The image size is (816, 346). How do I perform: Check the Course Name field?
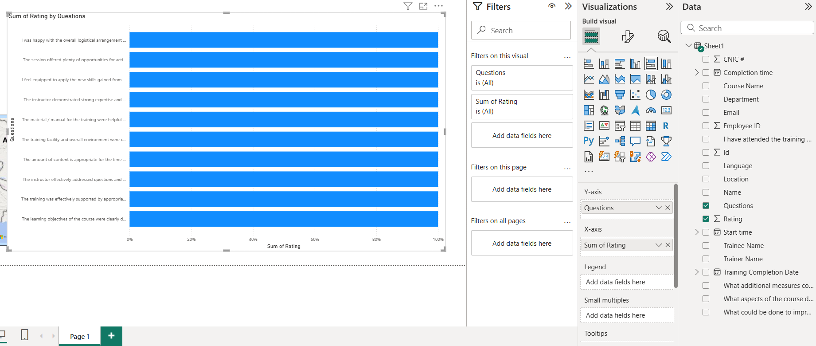706,86
